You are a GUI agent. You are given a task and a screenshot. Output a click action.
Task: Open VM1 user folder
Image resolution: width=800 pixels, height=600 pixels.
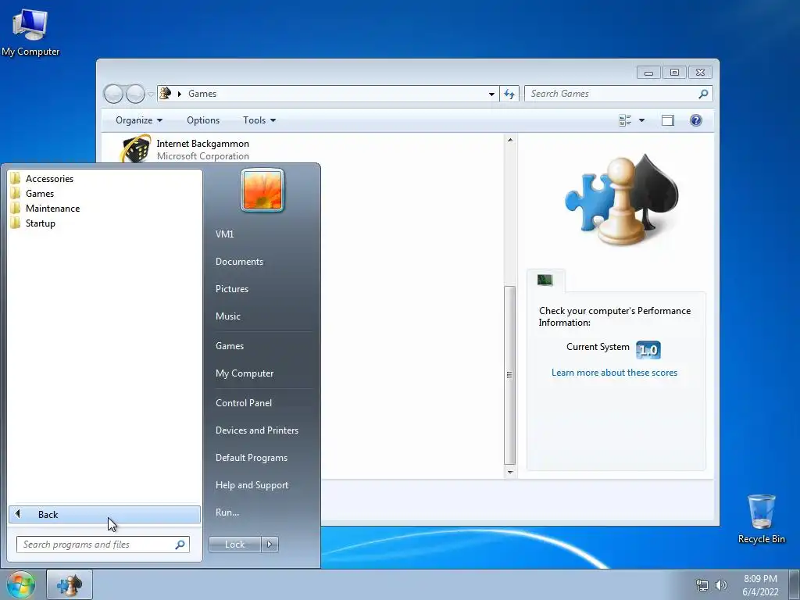tap(224, 234)
